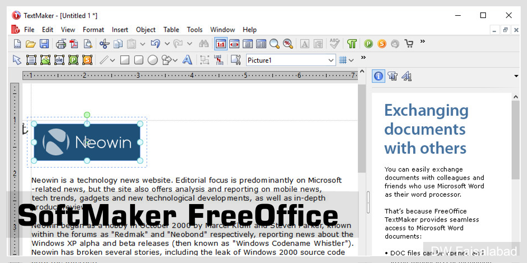Insert a PlanMaker object frame
The image size is (527, 263).
point(73,60)
